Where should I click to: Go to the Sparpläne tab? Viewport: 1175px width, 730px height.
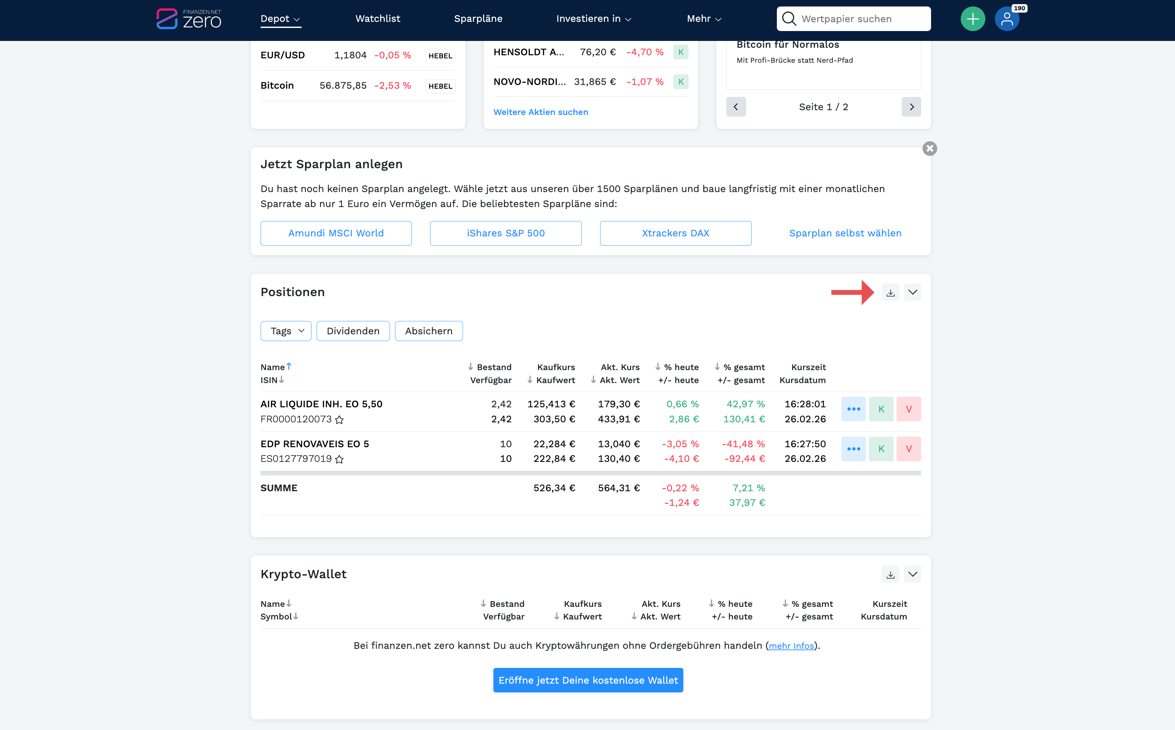pyautogui.click(x=478, y=19)
